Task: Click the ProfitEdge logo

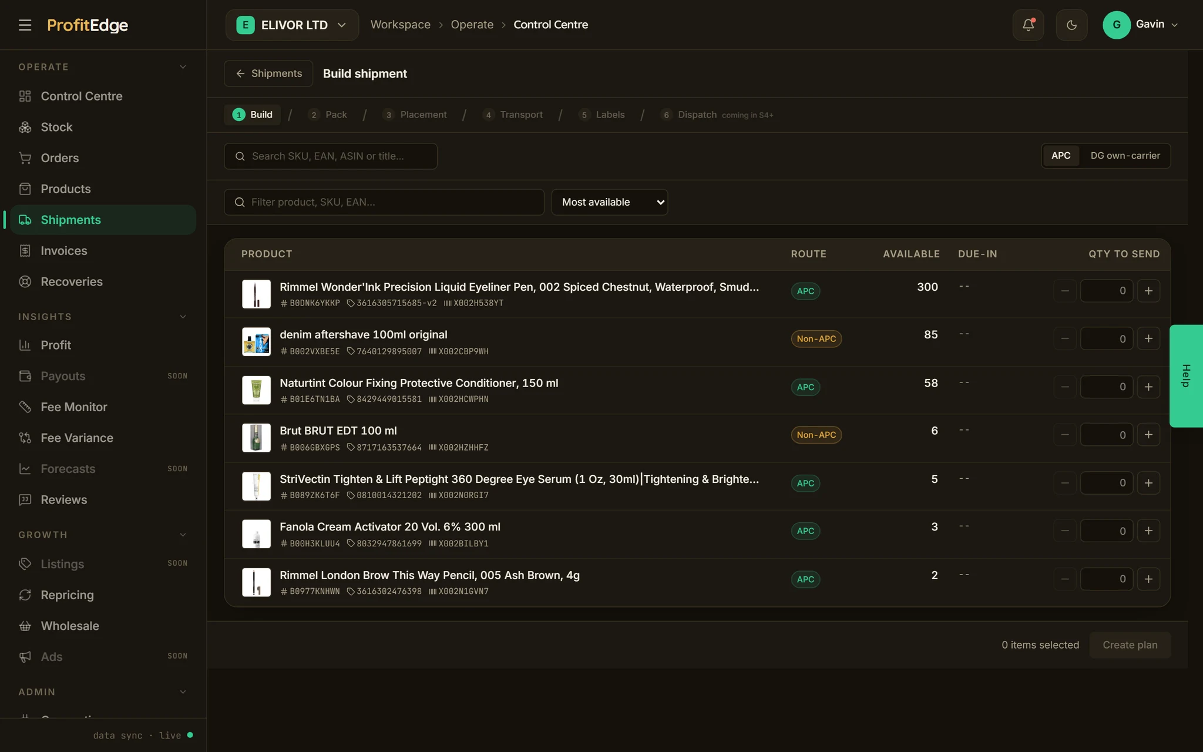Action: [x=88, y=25]
